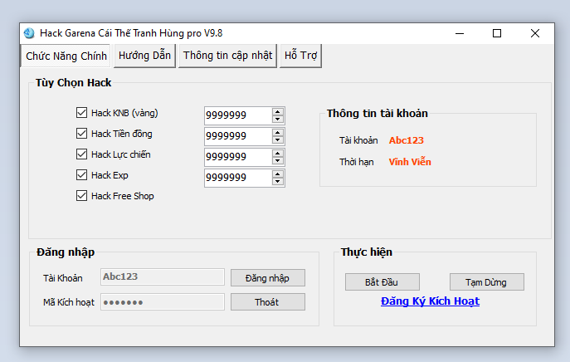Go to the Hỗ Trợ tab
The width and height of the screenshot is (570, 362).
301,56
